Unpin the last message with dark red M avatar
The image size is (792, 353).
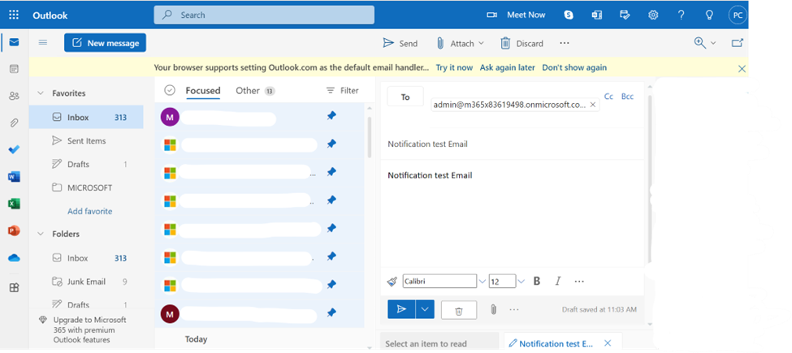click(x=331, y=312)
